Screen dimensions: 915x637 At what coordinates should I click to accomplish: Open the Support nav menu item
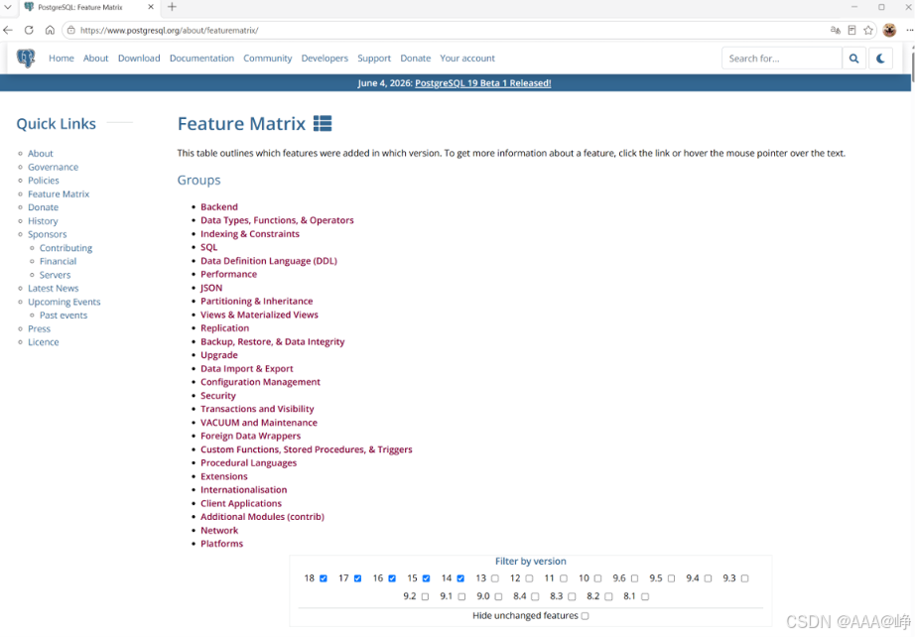pyautogui.click(x=374, y=59)
